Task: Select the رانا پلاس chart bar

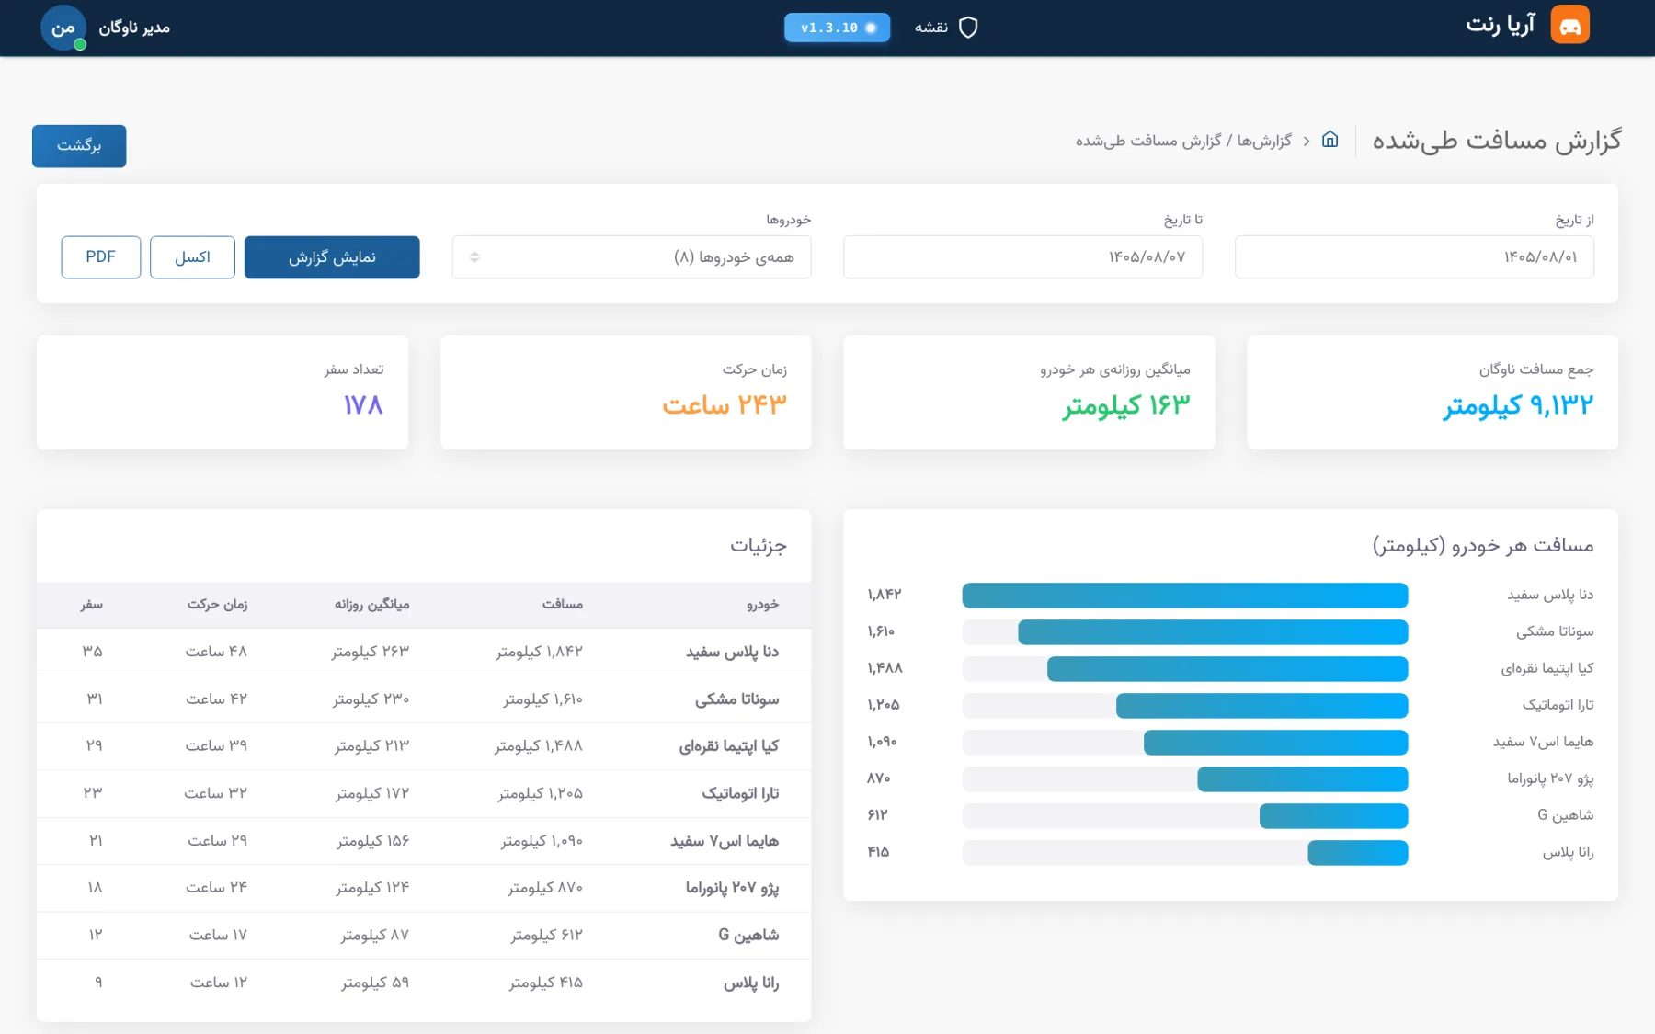Action: (x=1358, y=853)
